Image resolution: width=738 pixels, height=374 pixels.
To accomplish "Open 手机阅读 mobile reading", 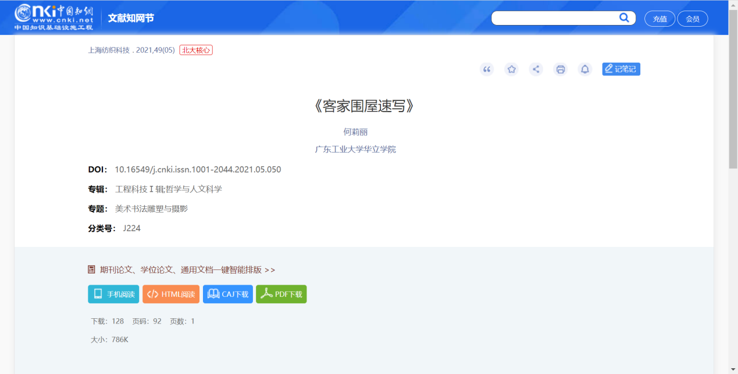I will [113, 294].
